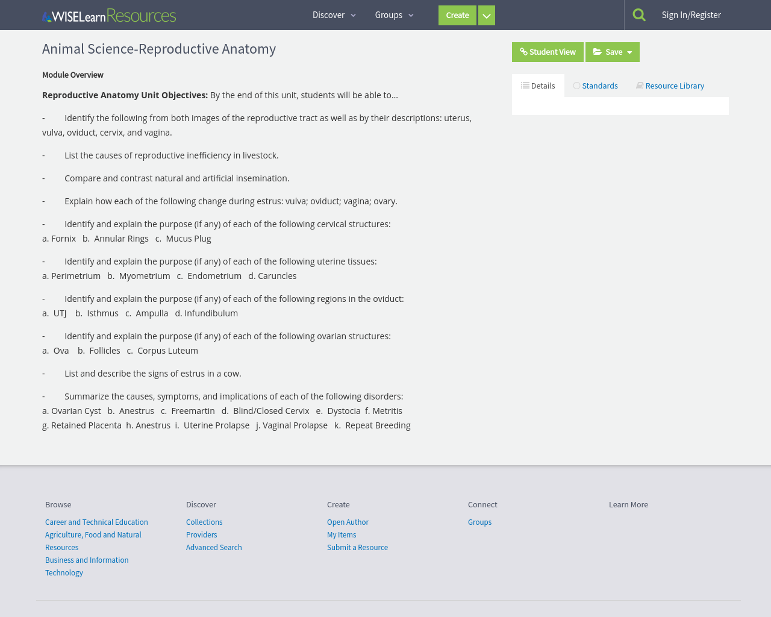Click the search magnifier icon
Screen dimensions: 771x617
(639, 15)
